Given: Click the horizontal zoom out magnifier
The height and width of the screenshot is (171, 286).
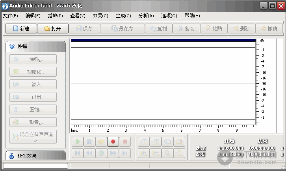Looking at the screenshot, I should pos(156,142).
